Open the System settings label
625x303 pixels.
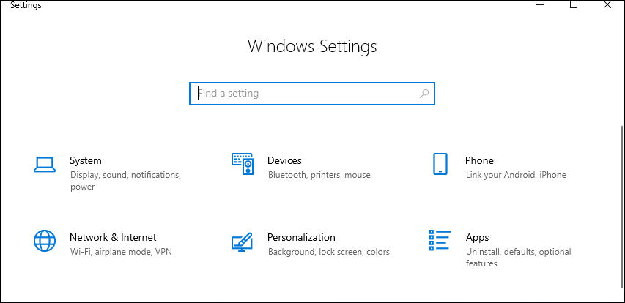(x=86, y=160)
